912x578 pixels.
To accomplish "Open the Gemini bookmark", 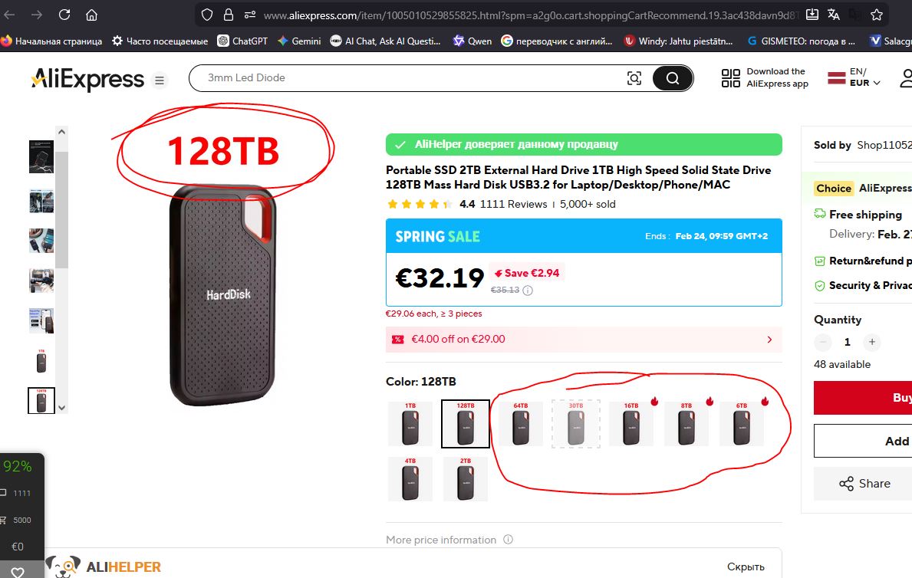I will (x=299, y=41).
